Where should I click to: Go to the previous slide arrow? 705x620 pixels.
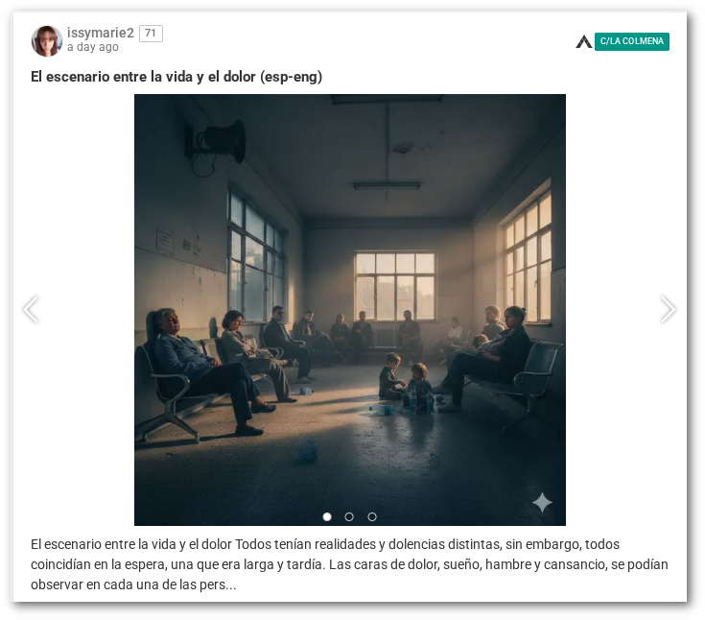[x=31, y=309]
